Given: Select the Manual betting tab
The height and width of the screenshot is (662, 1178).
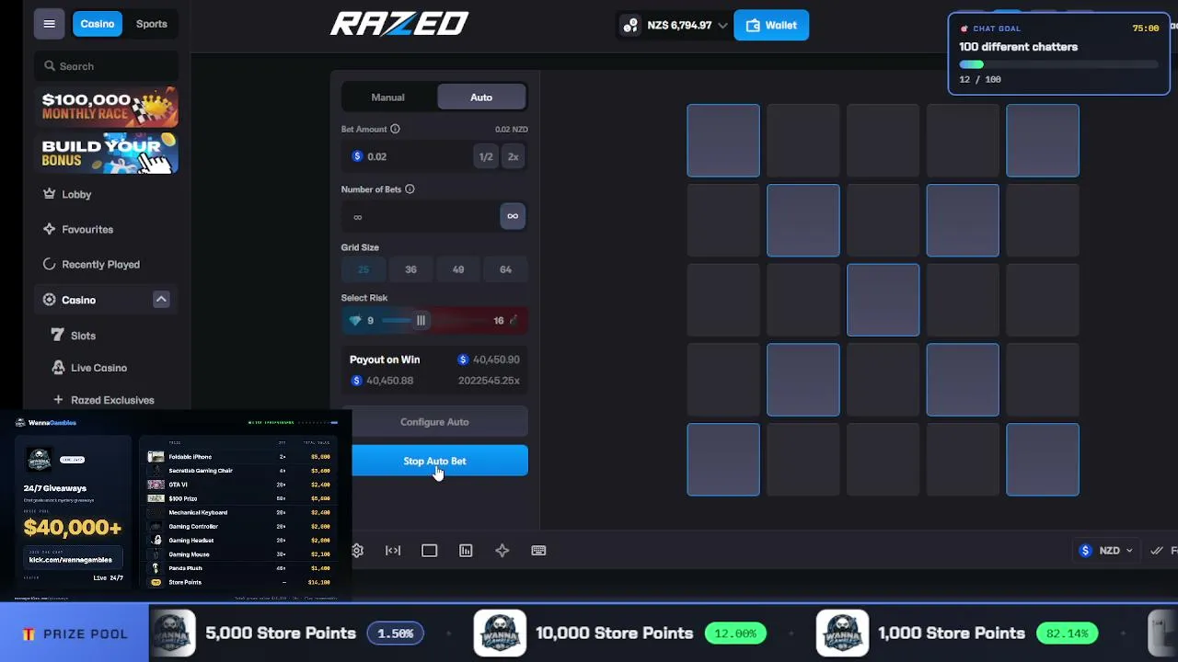Looking at the screenshot, I should (x=387, y=97).
